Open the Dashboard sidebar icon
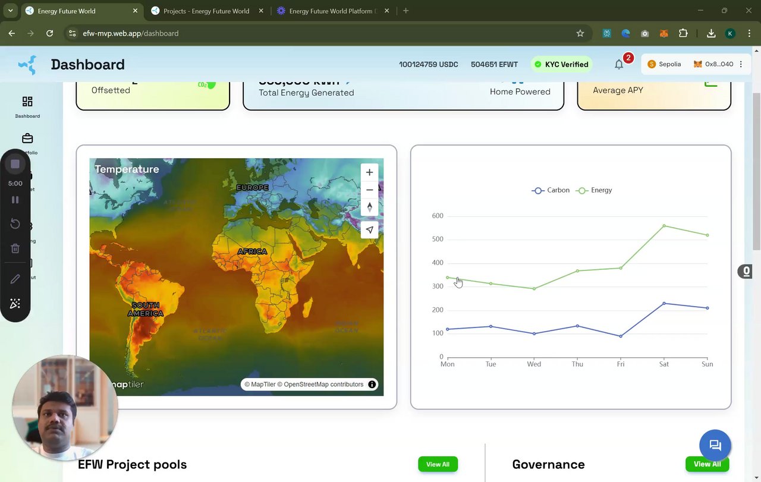Viewport: 761px width, 482px height. pos(27,102)
